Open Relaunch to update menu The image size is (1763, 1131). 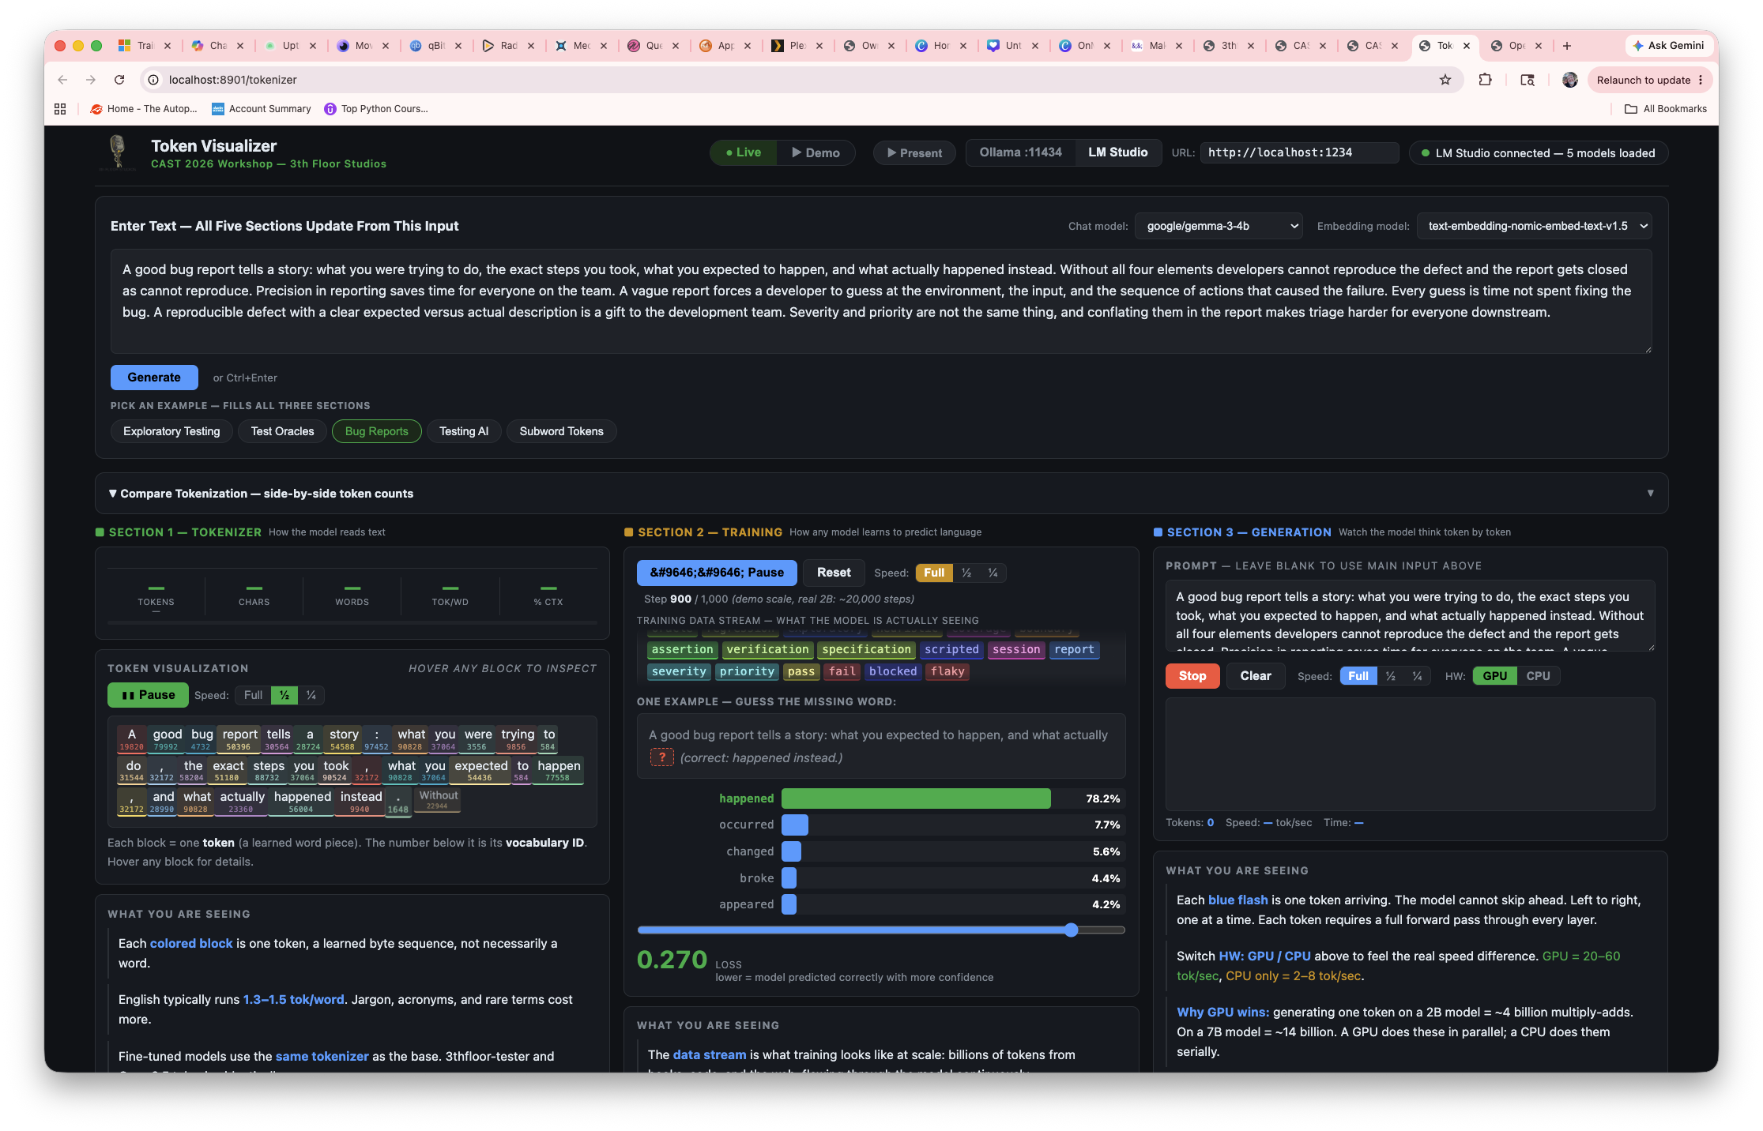pyautogui.click(x=1650, y=80)
